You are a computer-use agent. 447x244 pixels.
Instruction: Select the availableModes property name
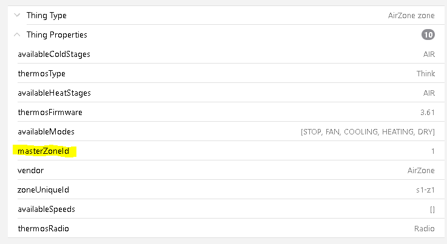point(46,132)
